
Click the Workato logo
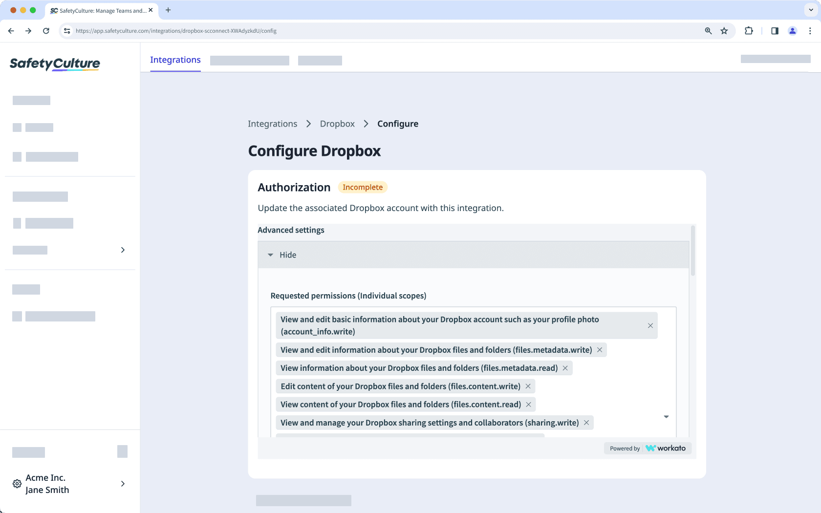pyautogui.click(x=666, y=448)
